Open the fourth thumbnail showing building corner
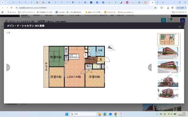The height and width of the screenshot is (117, 188). 168,81
